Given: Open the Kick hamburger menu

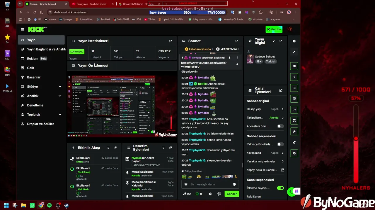Looking at the screenshot, I should pos(23,29).
